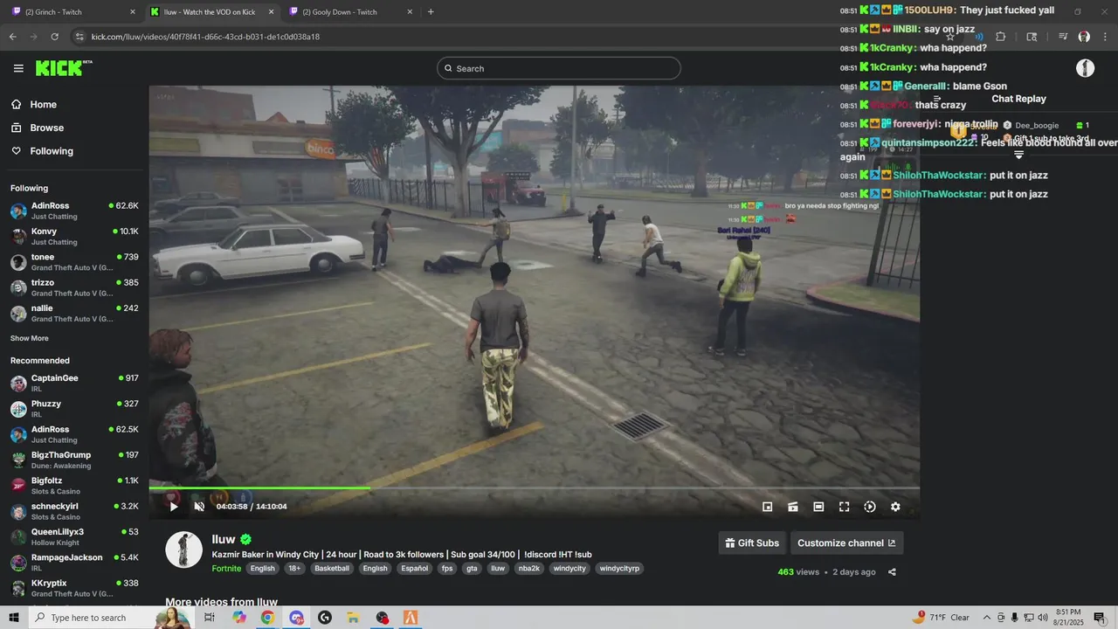This screenshot has width=1118, height=629.
Task: Open Phuzzy recommended channel
Action: 74,409
